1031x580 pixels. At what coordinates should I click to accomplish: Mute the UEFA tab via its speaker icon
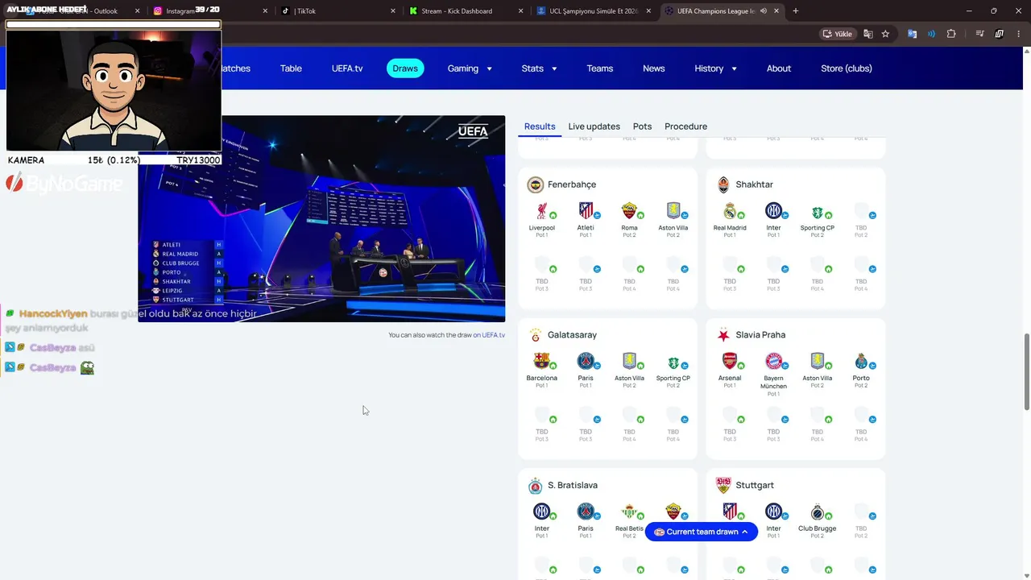pos(763,11)
